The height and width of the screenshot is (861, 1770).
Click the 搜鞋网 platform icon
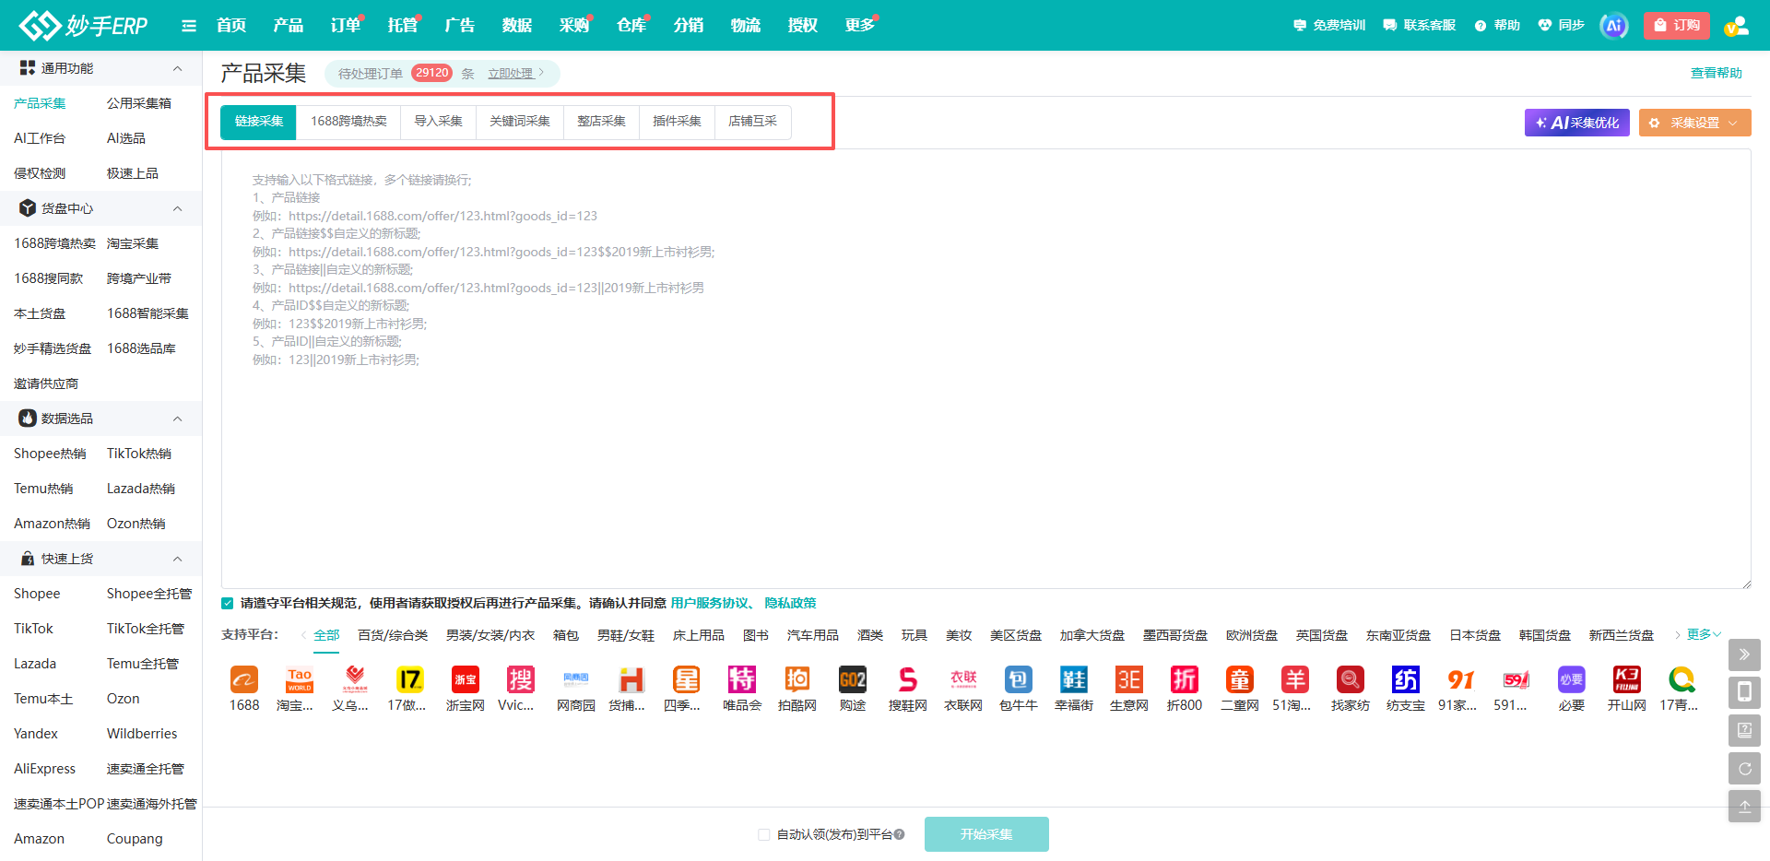tap(908, 680)
